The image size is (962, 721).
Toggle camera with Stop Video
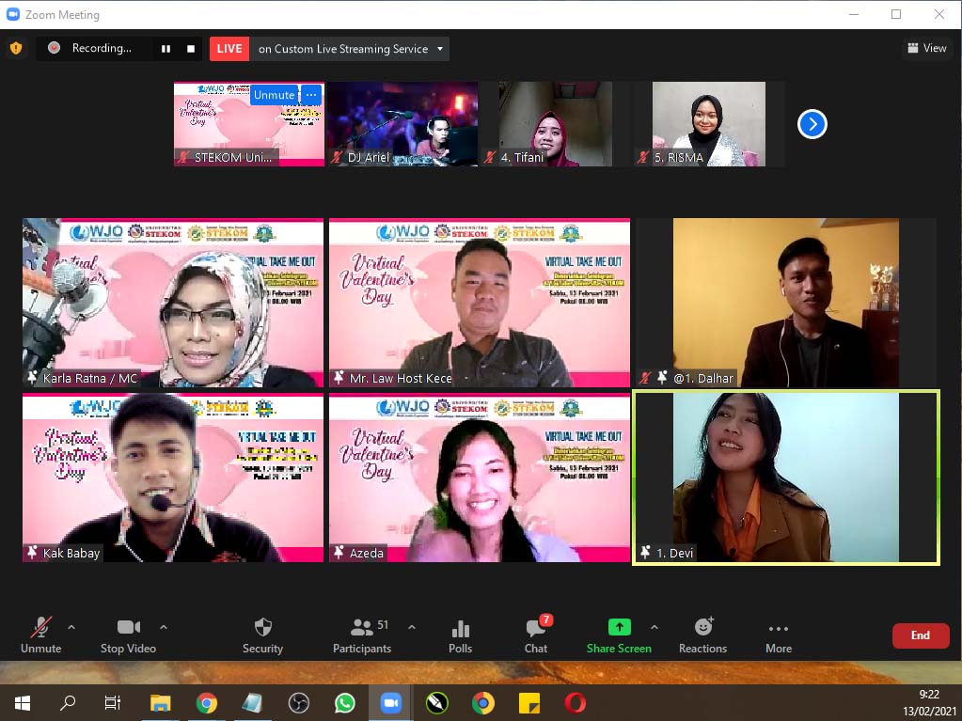(x=128, y=635)
